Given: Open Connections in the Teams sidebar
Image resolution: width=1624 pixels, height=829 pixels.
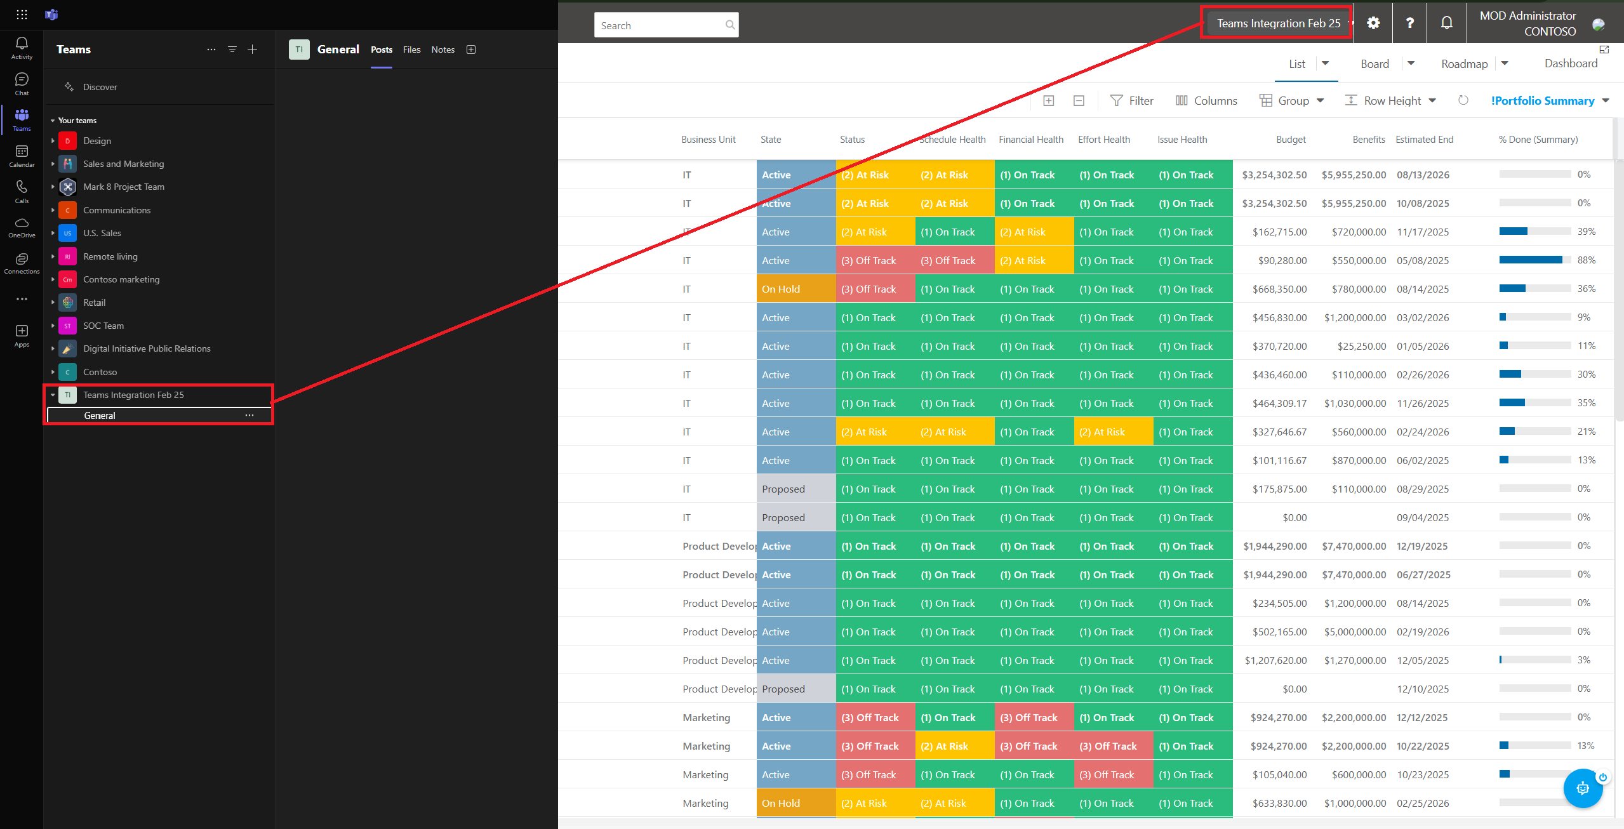Looking at the screenshot, I should [x=22, y=263].
